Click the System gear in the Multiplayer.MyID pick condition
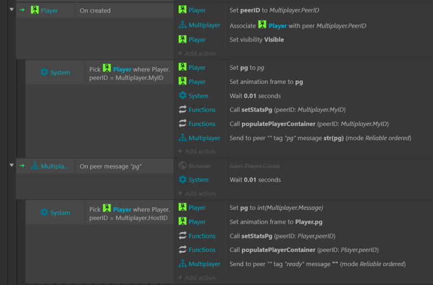The width and height of the screenshot is (433, 285). point(44,72)
